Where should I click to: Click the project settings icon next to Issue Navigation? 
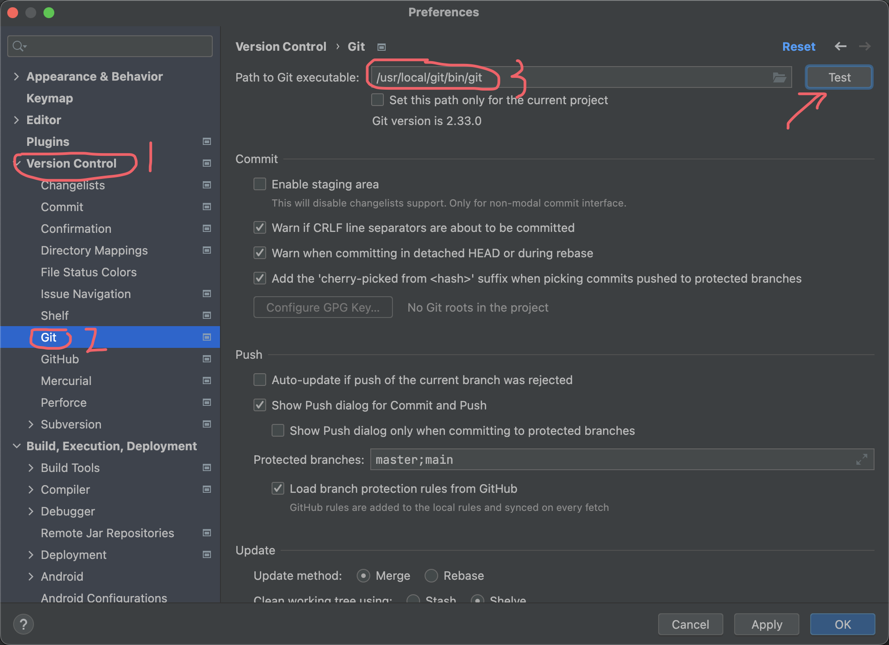pos(207,294)
